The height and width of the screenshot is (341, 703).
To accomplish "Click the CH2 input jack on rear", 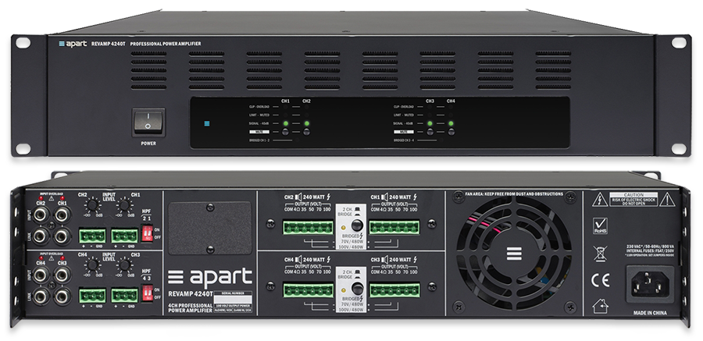I will (x=41, y=215).
